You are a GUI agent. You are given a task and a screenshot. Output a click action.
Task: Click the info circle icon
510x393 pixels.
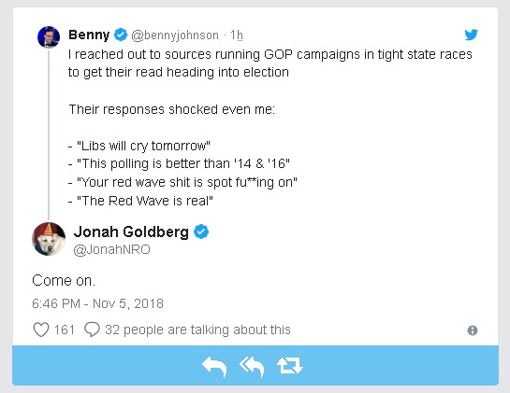click(x=473, y=330)
